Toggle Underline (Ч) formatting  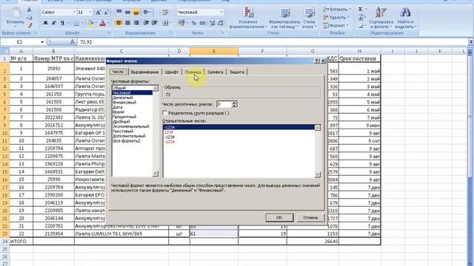click(62, 23)
